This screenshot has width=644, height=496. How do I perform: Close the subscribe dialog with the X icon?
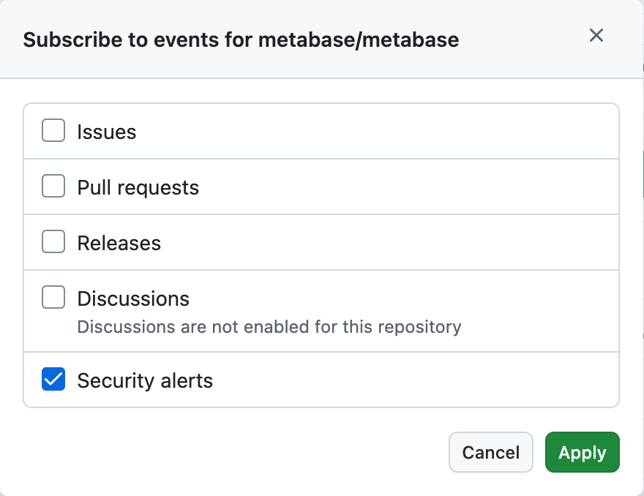click(596, 35)
